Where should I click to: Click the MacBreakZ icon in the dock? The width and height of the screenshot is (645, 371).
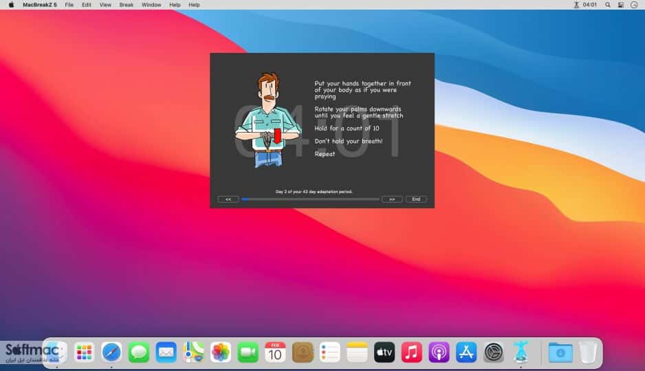(x=521, y=352)
